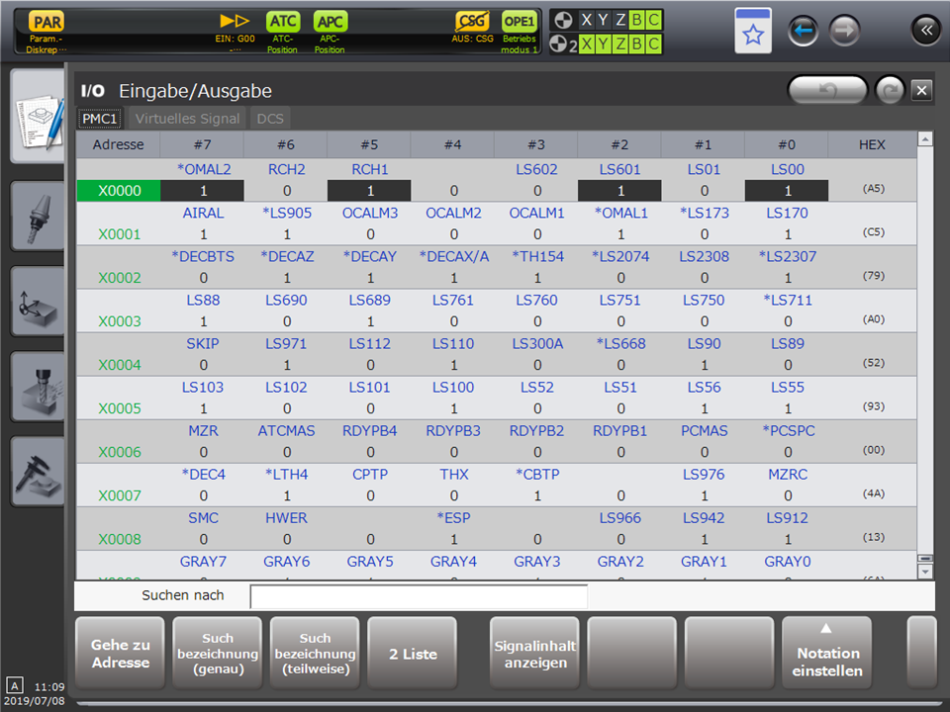Click the PAR parameter status icon
Image resolution: width=950 pixels, height=712 pixels.
[47, 22]
